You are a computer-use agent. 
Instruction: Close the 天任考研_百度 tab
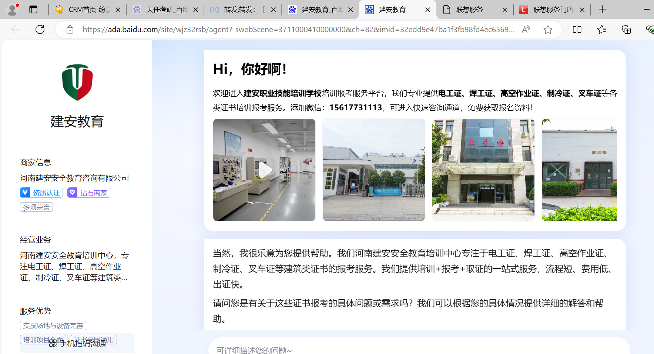point(196,10)
